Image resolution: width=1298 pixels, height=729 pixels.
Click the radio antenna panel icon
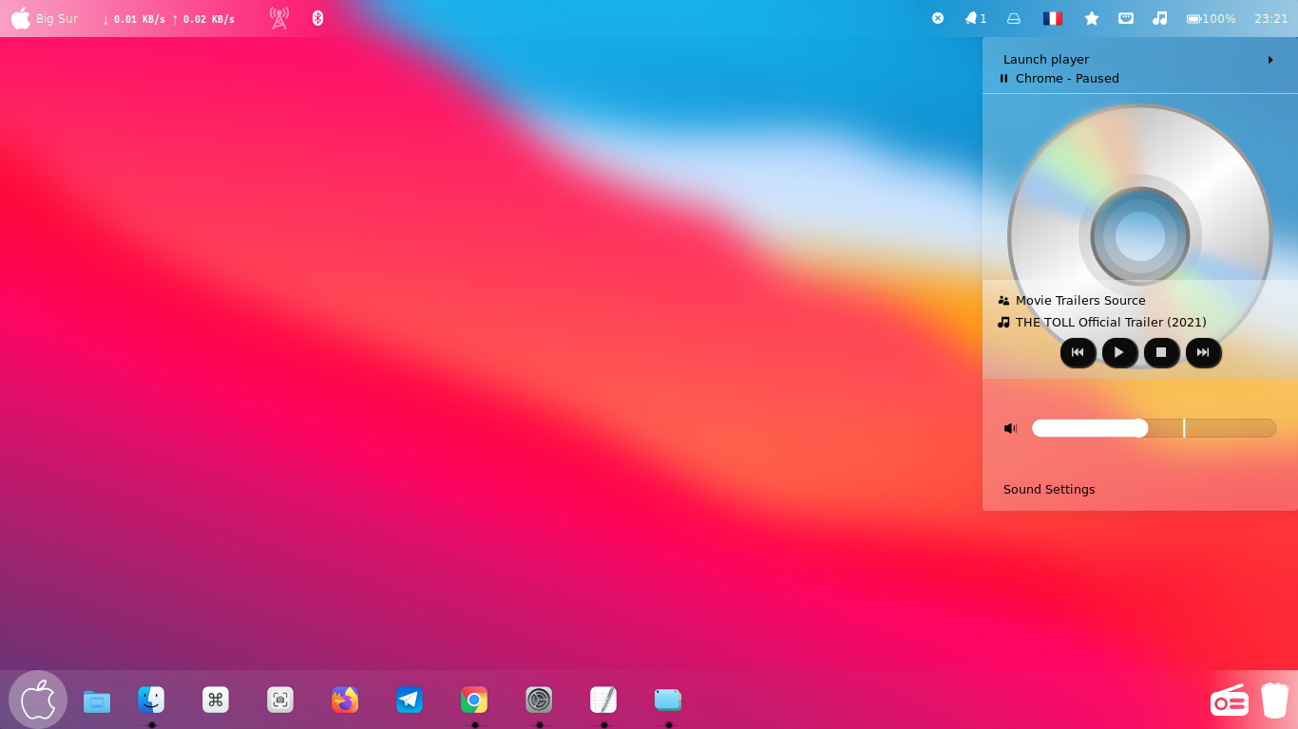[x=279, y=18]
